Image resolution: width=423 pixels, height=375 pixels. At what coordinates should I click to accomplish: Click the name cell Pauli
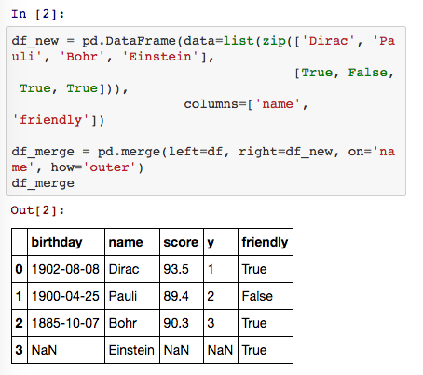[x=132, y=296]
